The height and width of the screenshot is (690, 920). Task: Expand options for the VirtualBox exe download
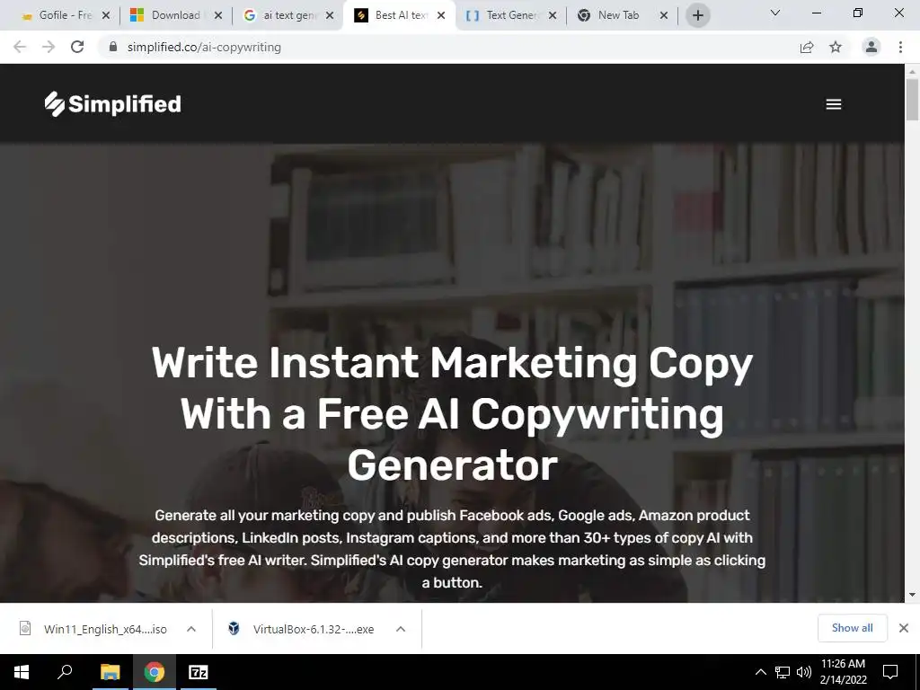pos(401,629)
